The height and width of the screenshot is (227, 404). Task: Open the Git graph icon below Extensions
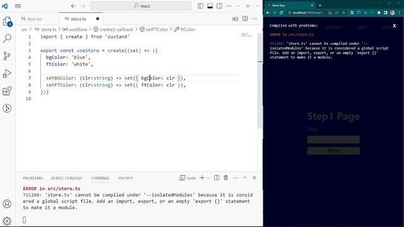(7, 108)
